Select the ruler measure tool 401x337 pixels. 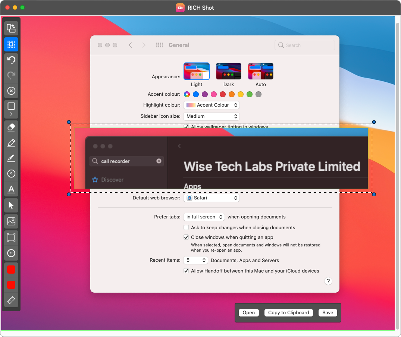11,300
